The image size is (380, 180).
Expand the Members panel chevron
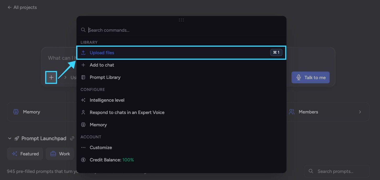point(360,112)
